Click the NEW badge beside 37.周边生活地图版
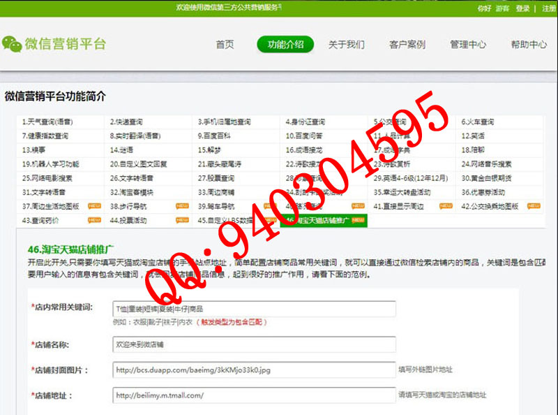 tap(95, 207)
